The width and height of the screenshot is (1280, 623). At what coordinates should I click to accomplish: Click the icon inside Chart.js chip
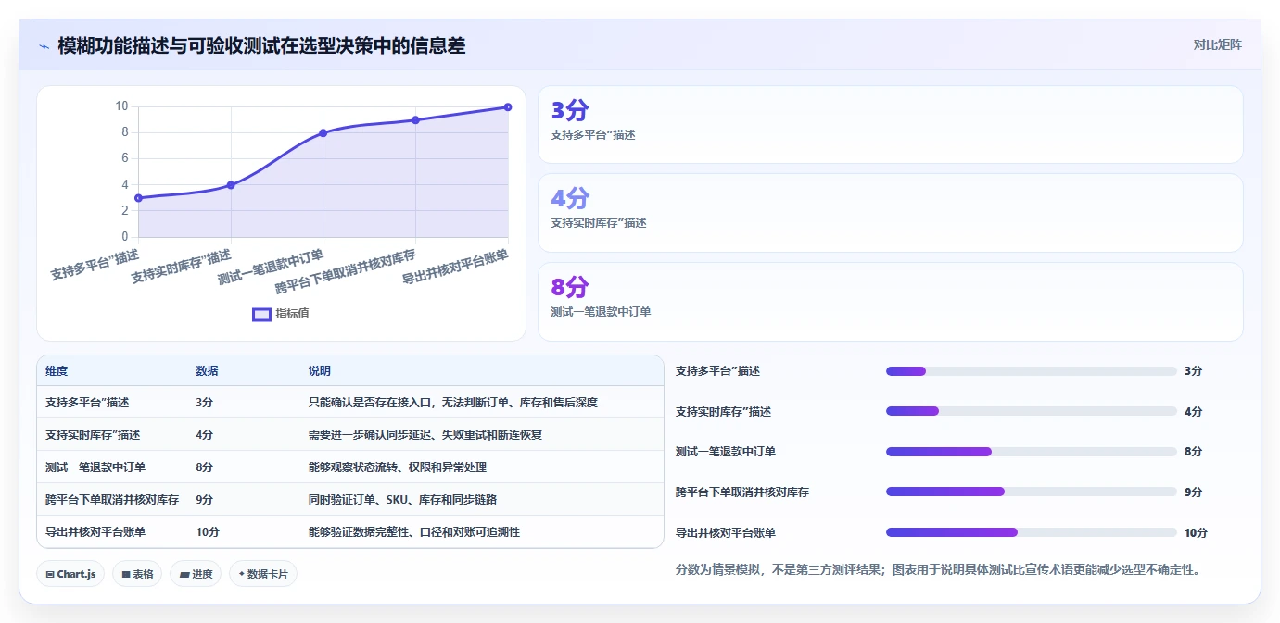point(50,574)
